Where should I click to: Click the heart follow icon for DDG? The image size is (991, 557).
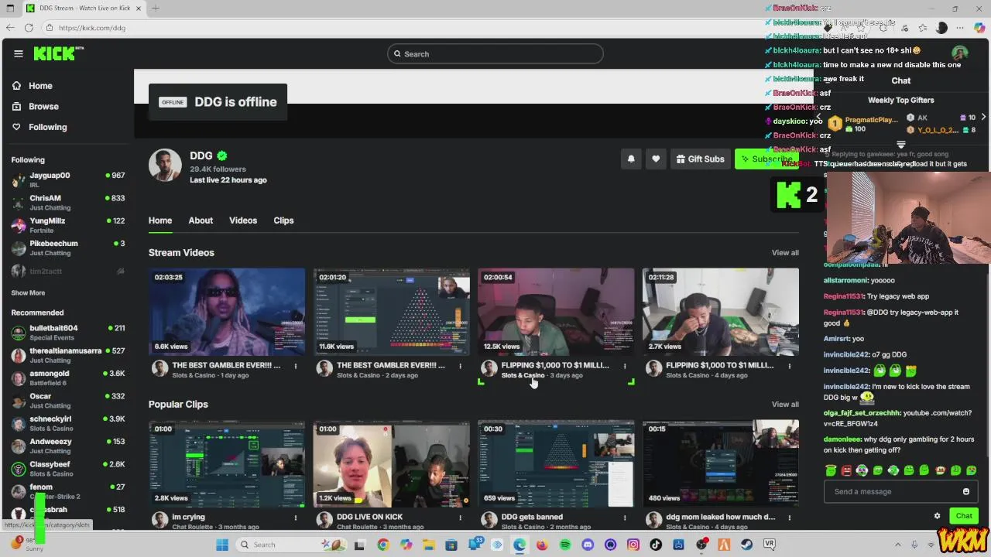click(x=656, y=159)
